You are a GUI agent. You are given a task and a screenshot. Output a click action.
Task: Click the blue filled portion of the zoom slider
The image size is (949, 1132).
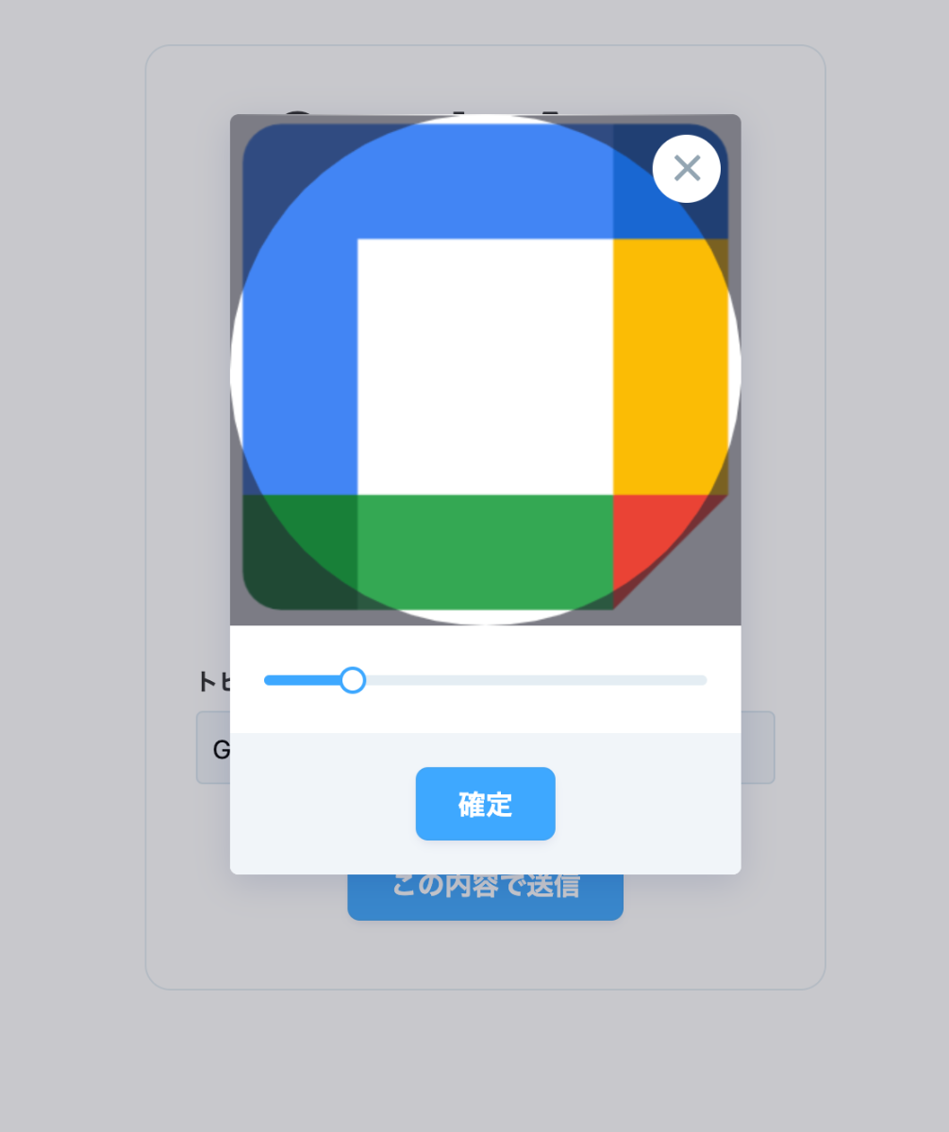302,680
